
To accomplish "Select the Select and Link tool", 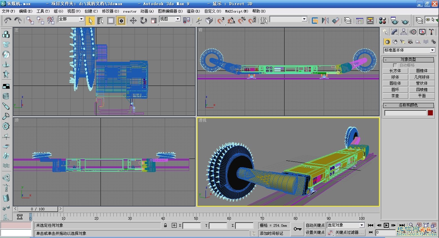I will point(31,21).
